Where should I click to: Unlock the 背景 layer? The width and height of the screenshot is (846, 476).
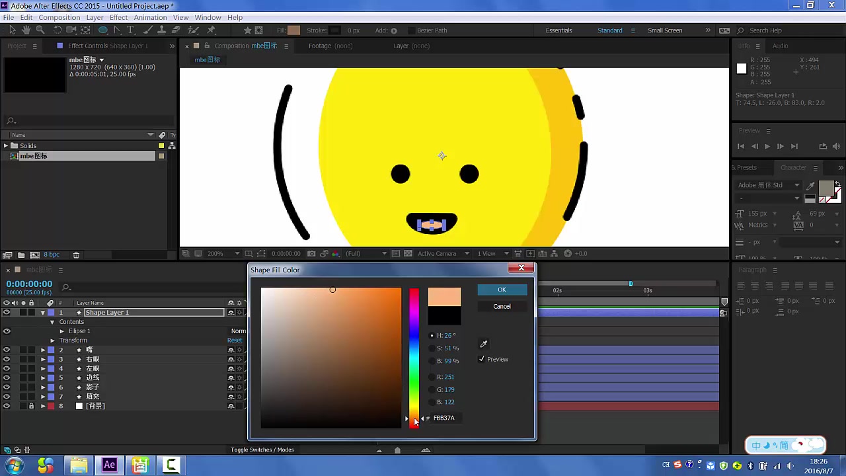(31, 406)
